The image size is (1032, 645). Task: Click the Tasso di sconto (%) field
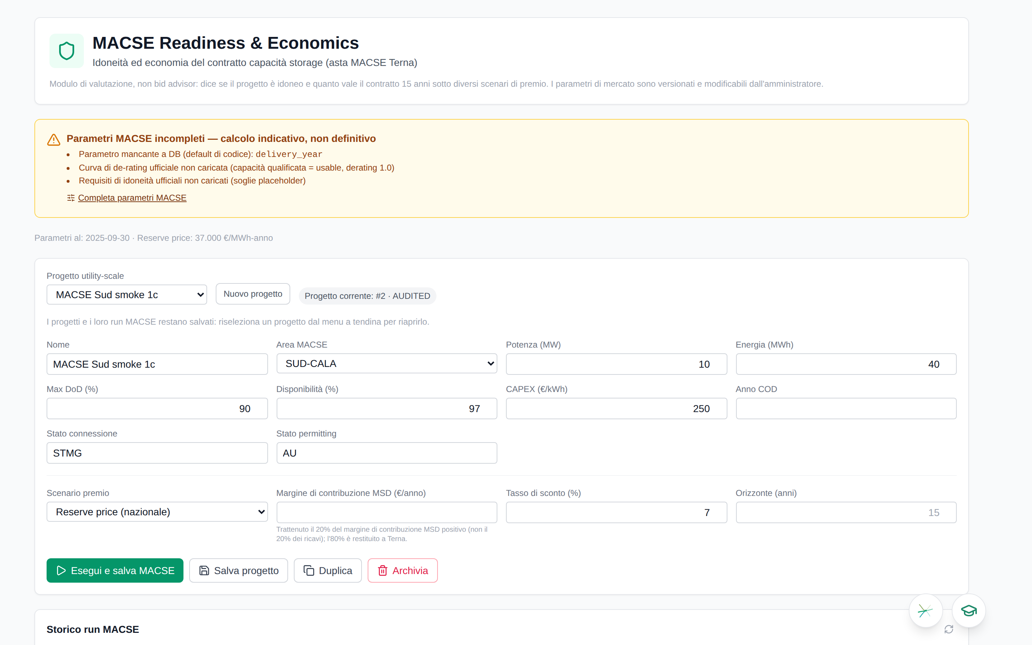point(616,512)
